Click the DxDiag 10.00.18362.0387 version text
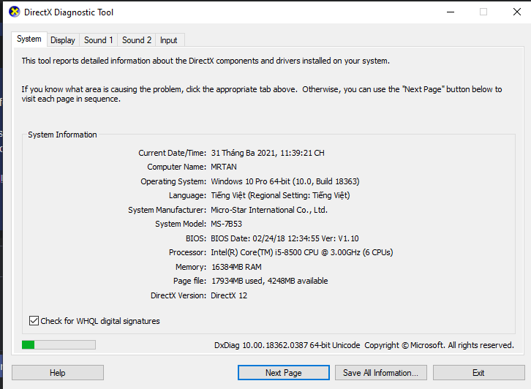Screen dimensions: 531x389 click(x=287, y=345)
